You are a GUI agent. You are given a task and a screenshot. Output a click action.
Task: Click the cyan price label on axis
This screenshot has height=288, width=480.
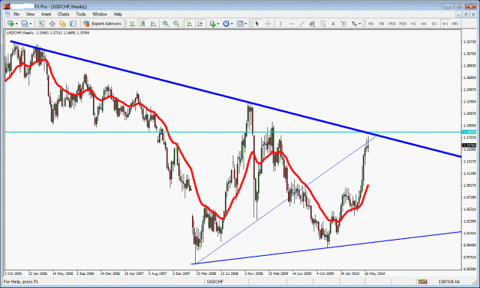point(469,132)
